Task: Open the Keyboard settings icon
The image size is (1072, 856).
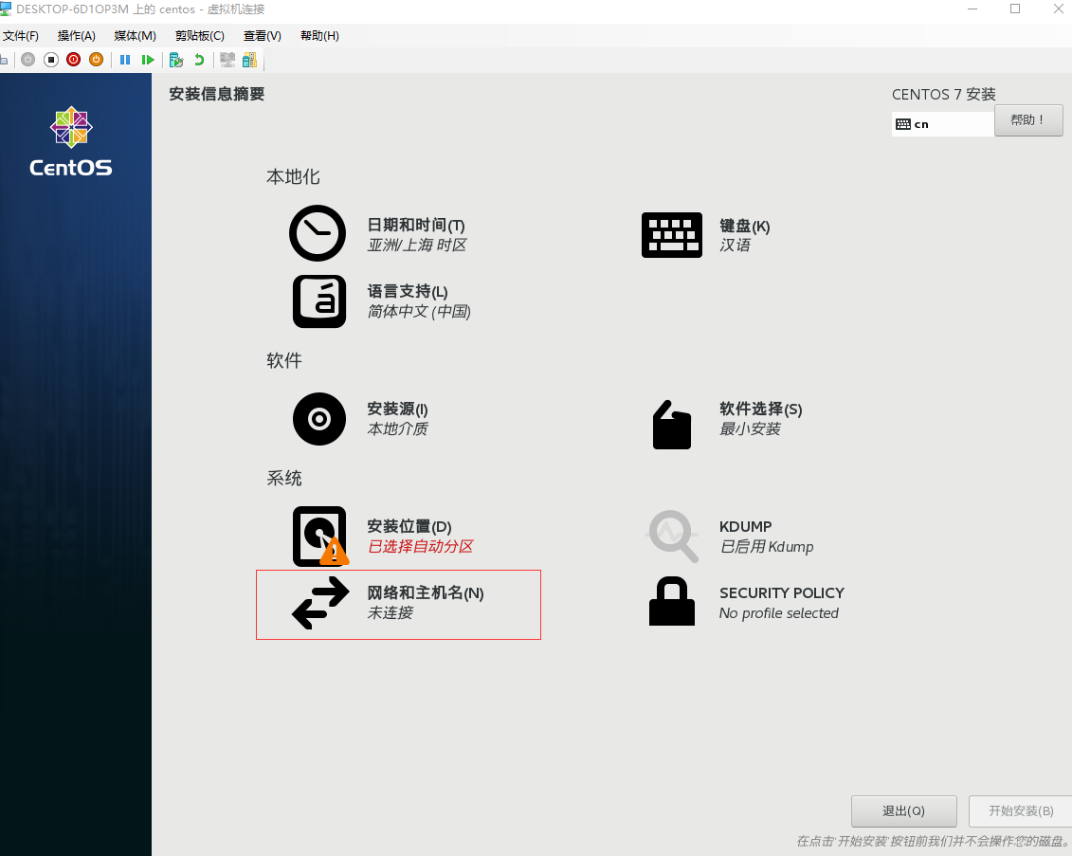Action: 671,234
